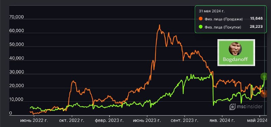Select the 'Физ. лица (Продажи)' legend label

[x=224, y=19]
